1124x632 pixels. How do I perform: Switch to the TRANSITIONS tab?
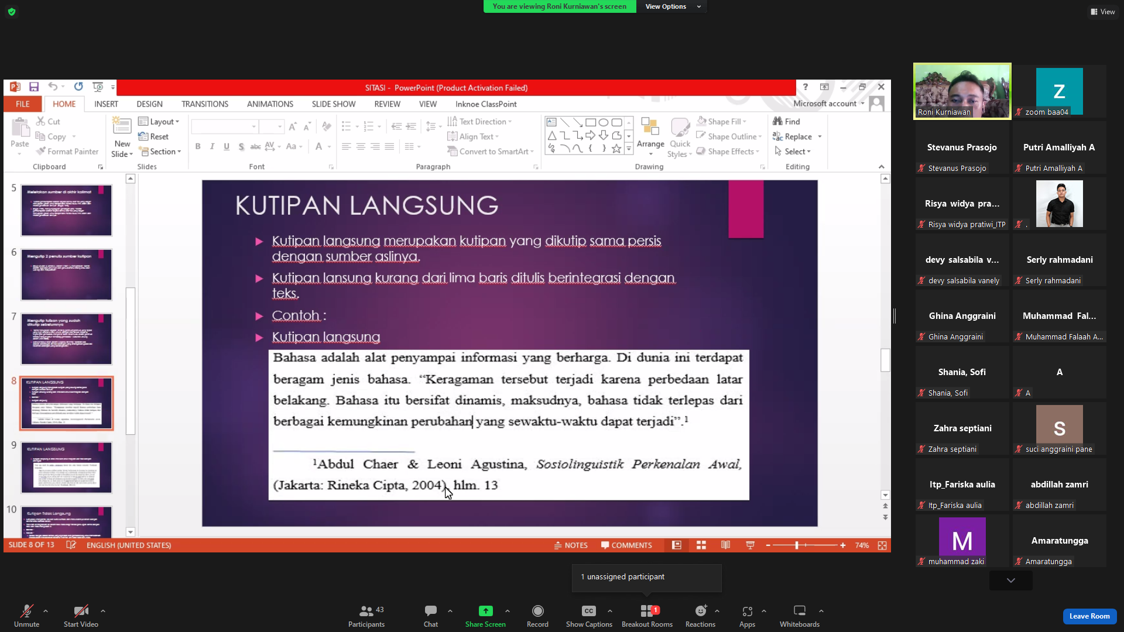[x=205, y=104]
